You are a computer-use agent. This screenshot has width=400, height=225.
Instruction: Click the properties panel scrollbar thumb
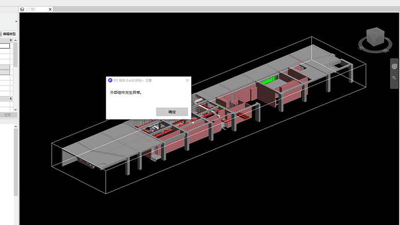click(x=16, y=55)
